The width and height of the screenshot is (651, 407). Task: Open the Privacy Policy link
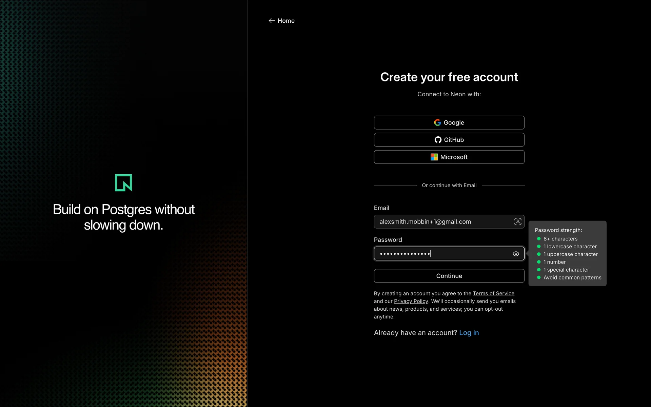tap(411, 301)
